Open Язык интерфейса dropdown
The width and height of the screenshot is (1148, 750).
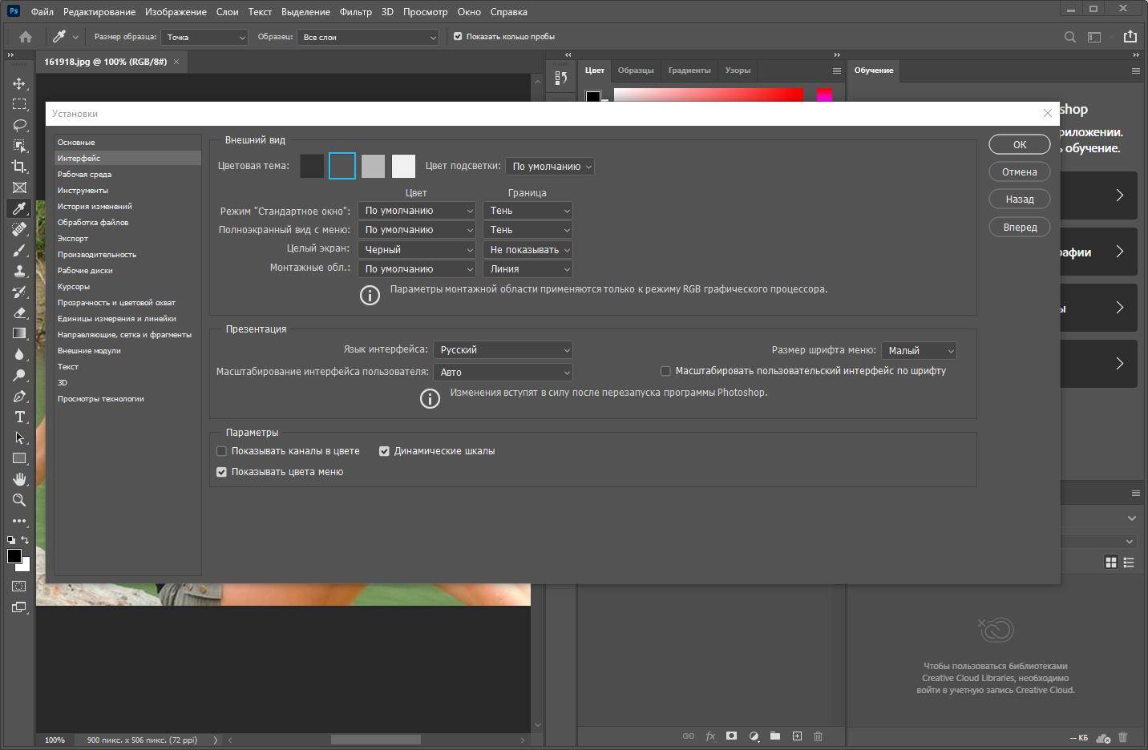point(503,350)
